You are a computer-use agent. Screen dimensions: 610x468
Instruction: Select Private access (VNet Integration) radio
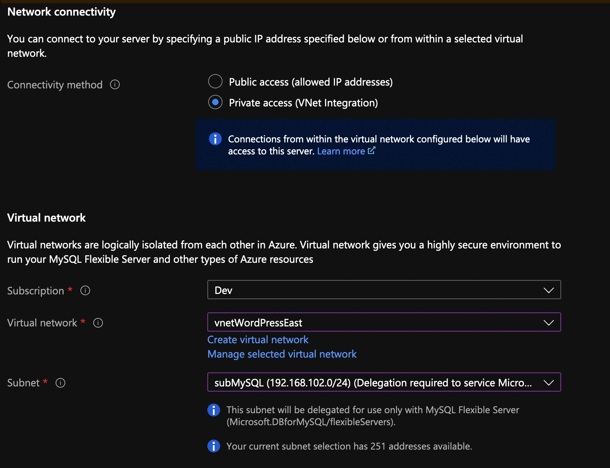tap(215, 102)
